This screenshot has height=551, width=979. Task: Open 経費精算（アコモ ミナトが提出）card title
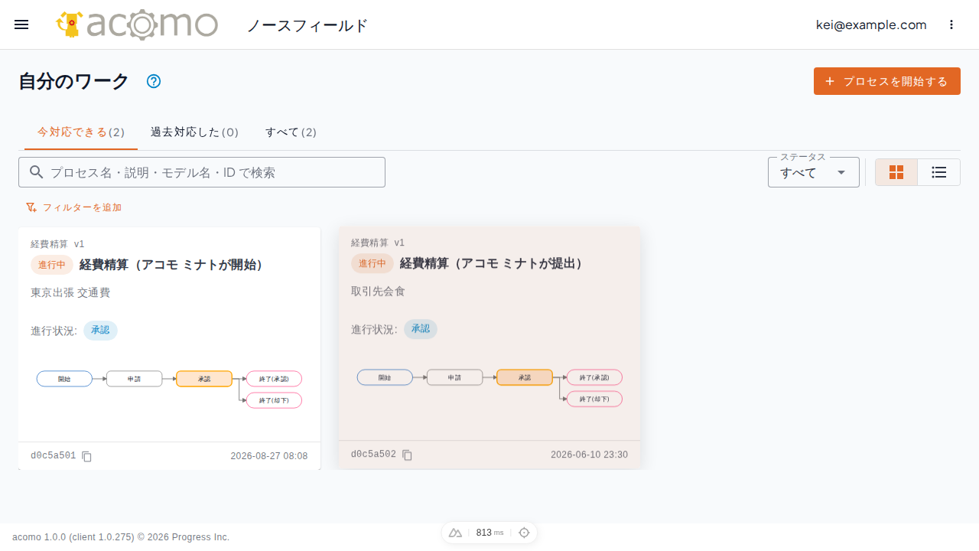(x=492, y=263)
